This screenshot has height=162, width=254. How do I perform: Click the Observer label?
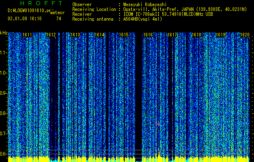82,4
